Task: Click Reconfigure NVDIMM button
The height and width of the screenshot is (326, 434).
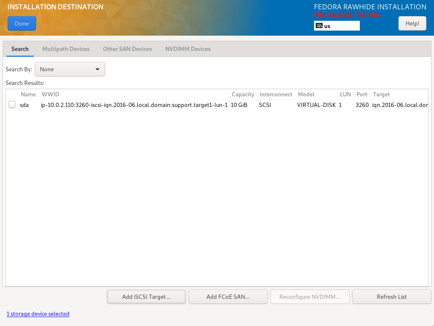Action: pos(310,297)
